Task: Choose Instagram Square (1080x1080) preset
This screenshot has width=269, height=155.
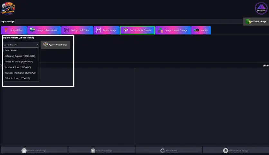Action: tap(21, 56)
